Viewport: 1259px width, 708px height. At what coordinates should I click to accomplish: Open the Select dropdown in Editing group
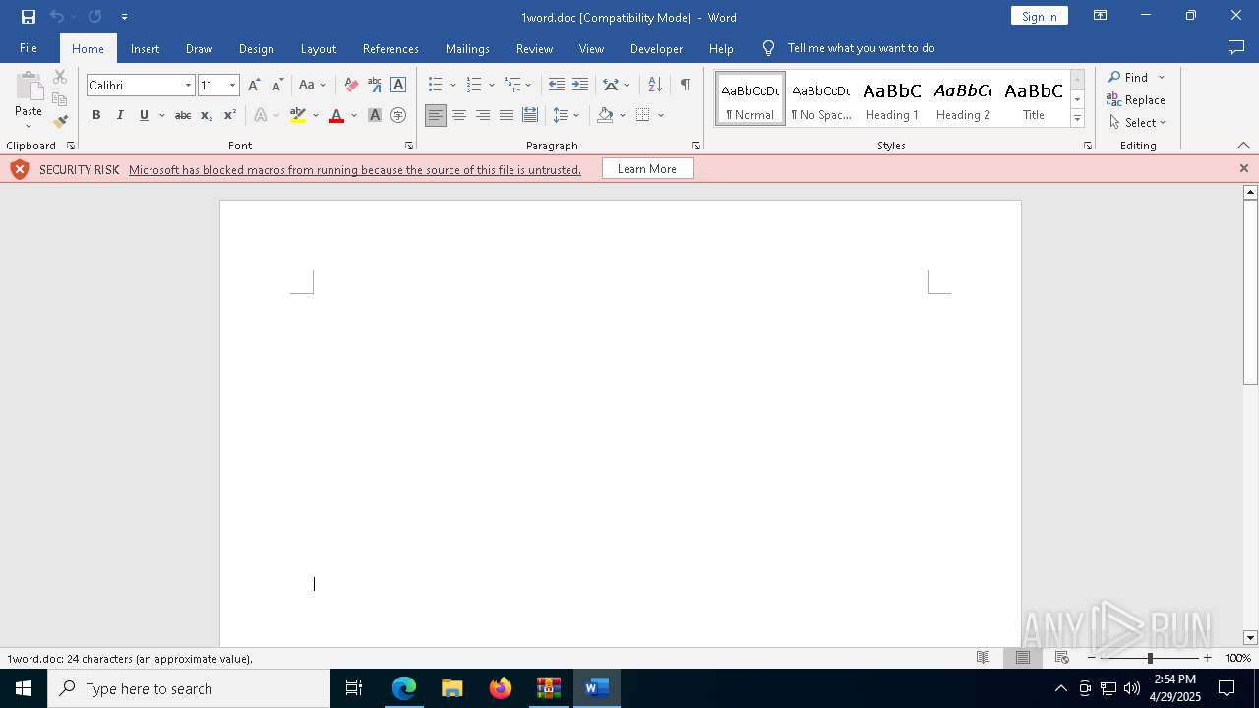pos(1137,123)
